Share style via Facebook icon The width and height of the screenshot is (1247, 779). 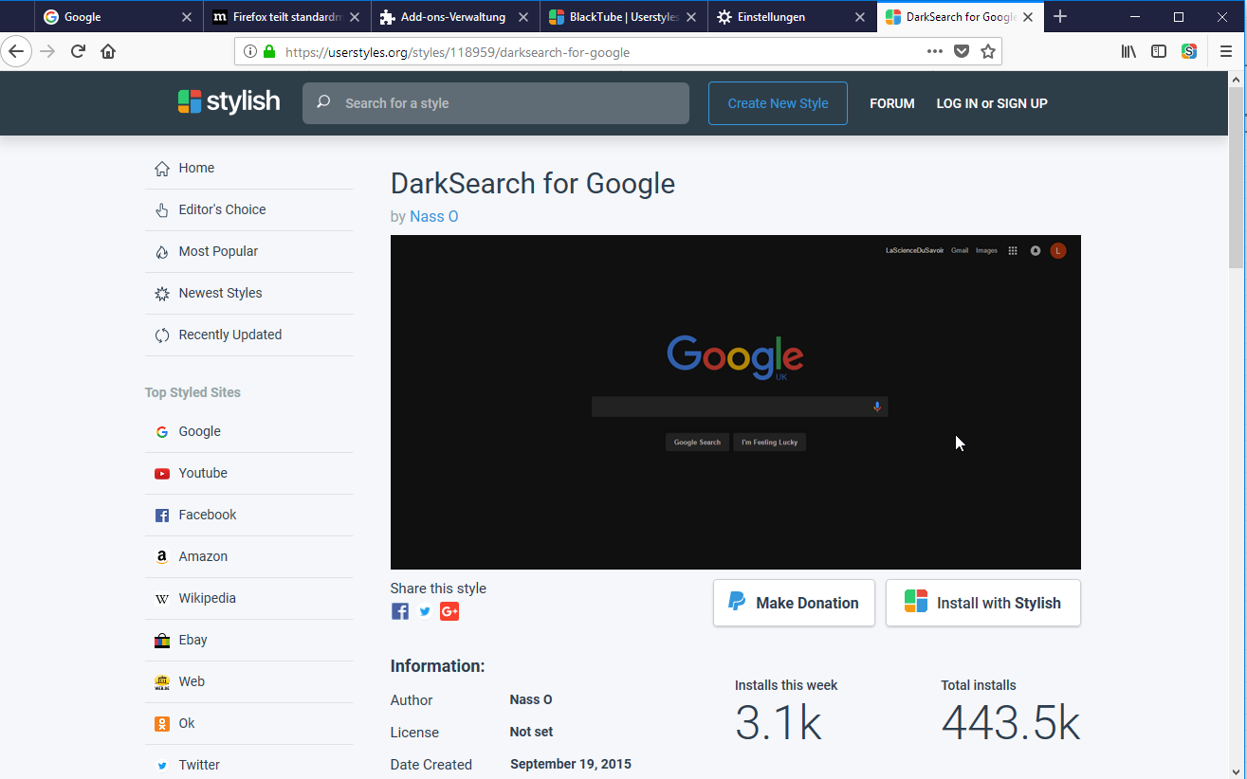coord(400,611)
